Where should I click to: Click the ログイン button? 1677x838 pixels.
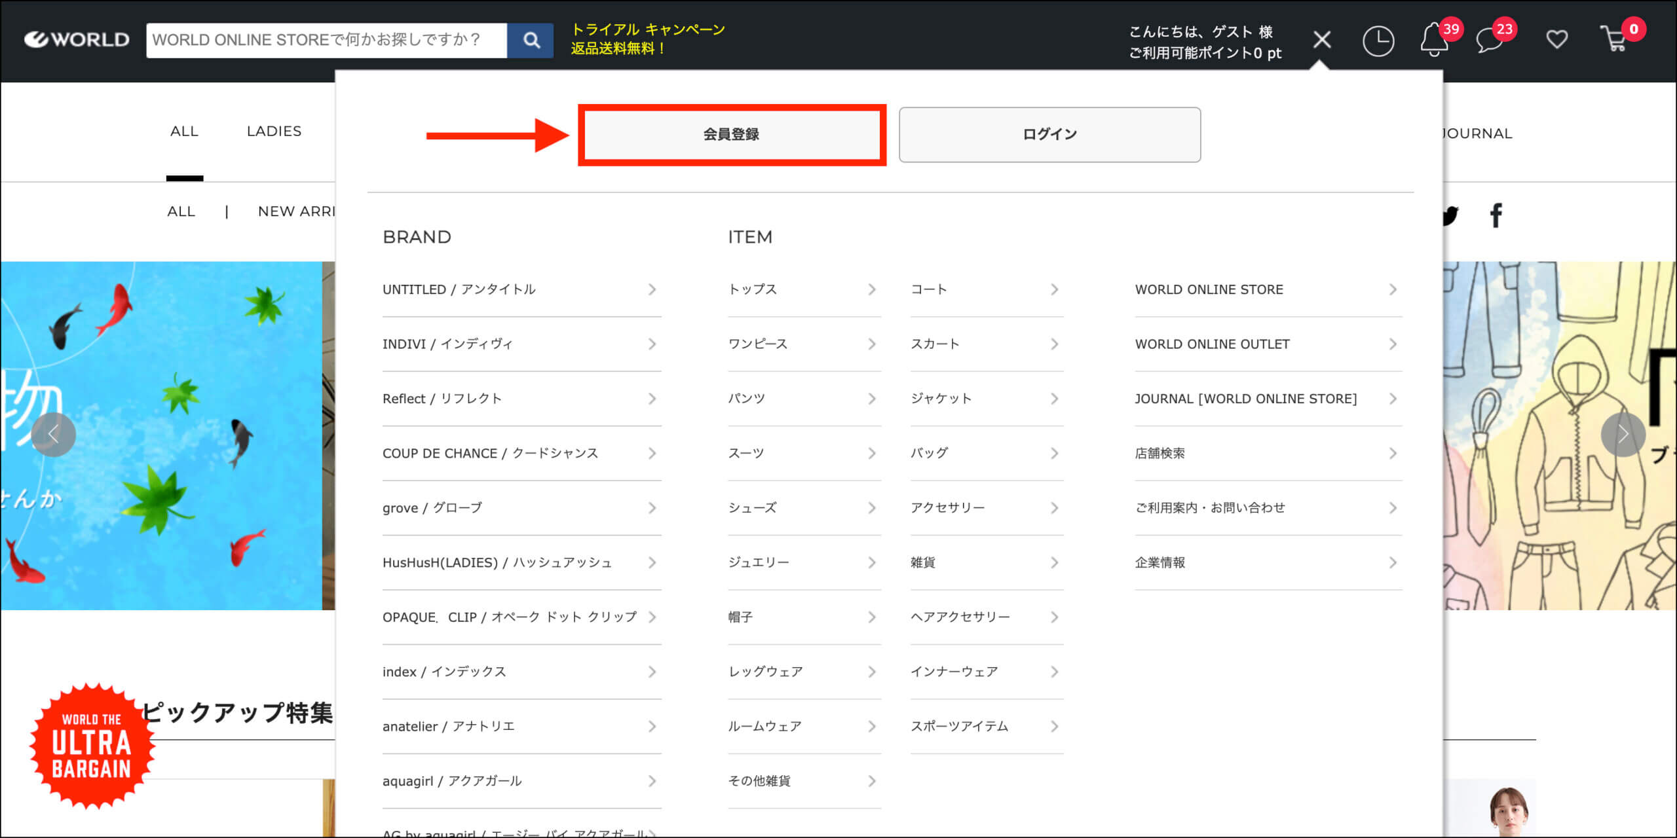(x=1049, y=135)
